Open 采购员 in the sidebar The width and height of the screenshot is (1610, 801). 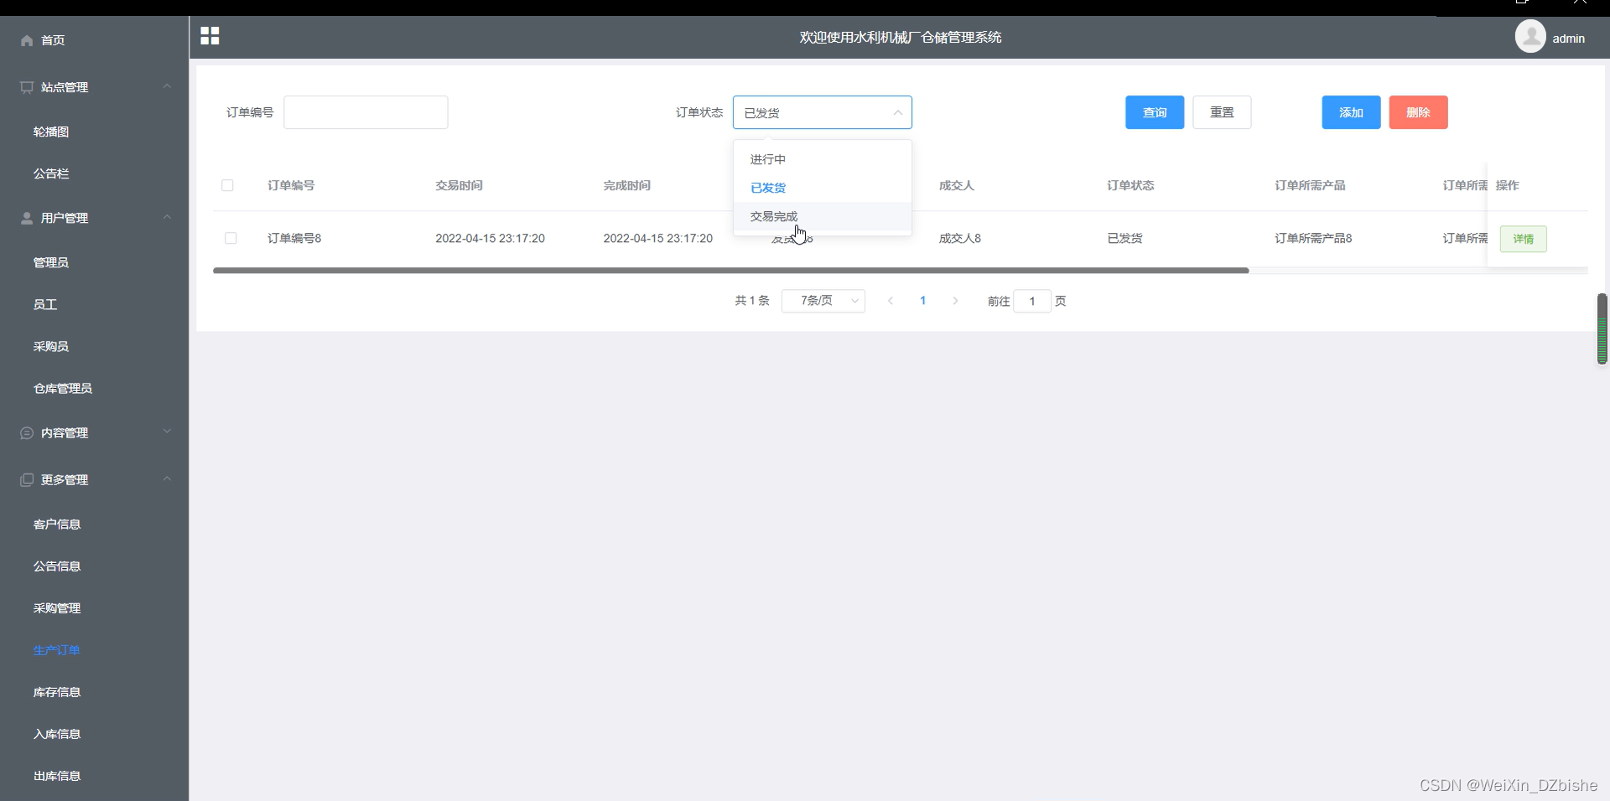[51, 346]
